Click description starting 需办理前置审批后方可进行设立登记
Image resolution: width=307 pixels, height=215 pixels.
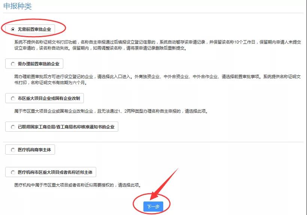[x=157, y=80]
